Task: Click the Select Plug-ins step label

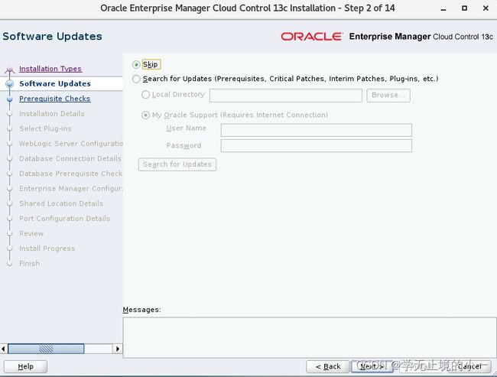Action: pyautogui.click(x=45, y=128)
